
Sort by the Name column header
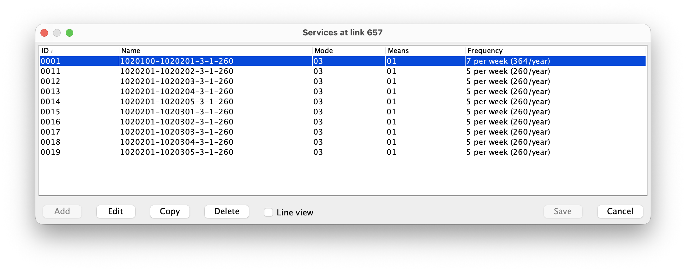[215, 51]
